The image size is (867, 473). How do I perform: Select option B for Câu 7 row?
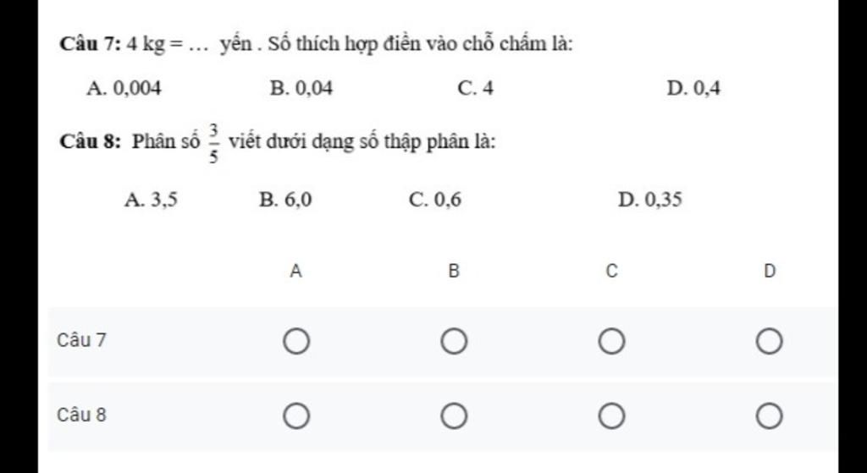(454, 342)
